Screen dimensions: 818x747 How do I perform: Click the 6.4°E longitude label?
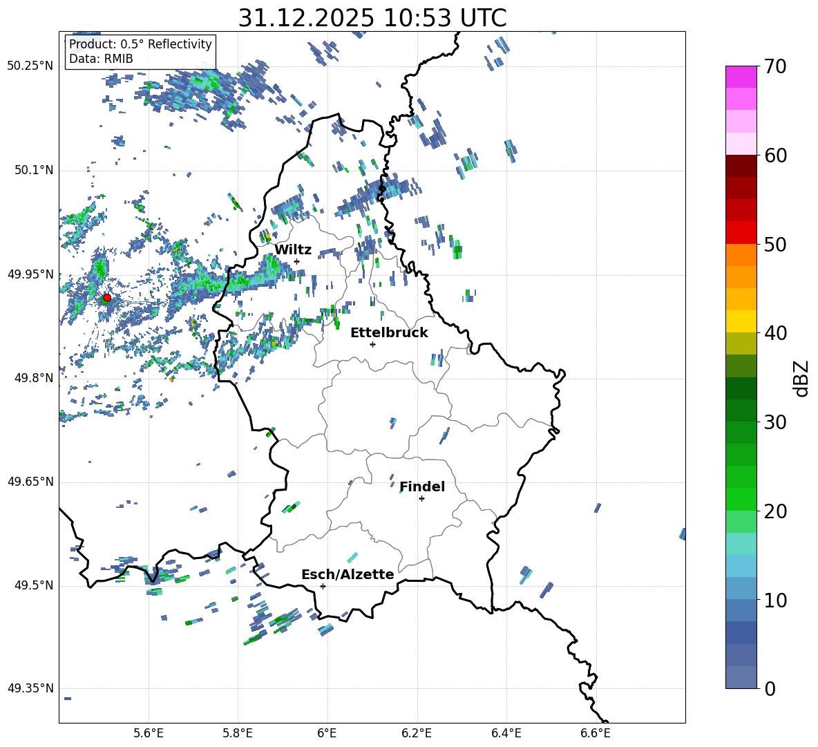(506, 734)
